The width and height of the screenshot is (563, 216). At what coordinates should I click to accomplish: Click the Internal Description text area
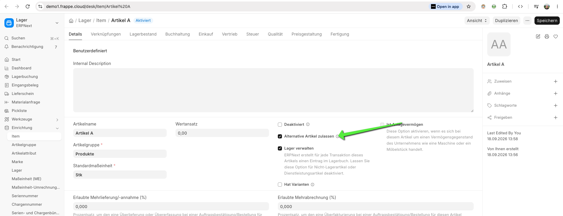(x=273, y=90)
